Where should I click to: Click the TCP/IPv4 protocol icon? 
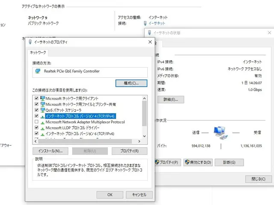[x=42, y=117]
